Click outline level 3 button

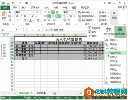coord(8,35)
